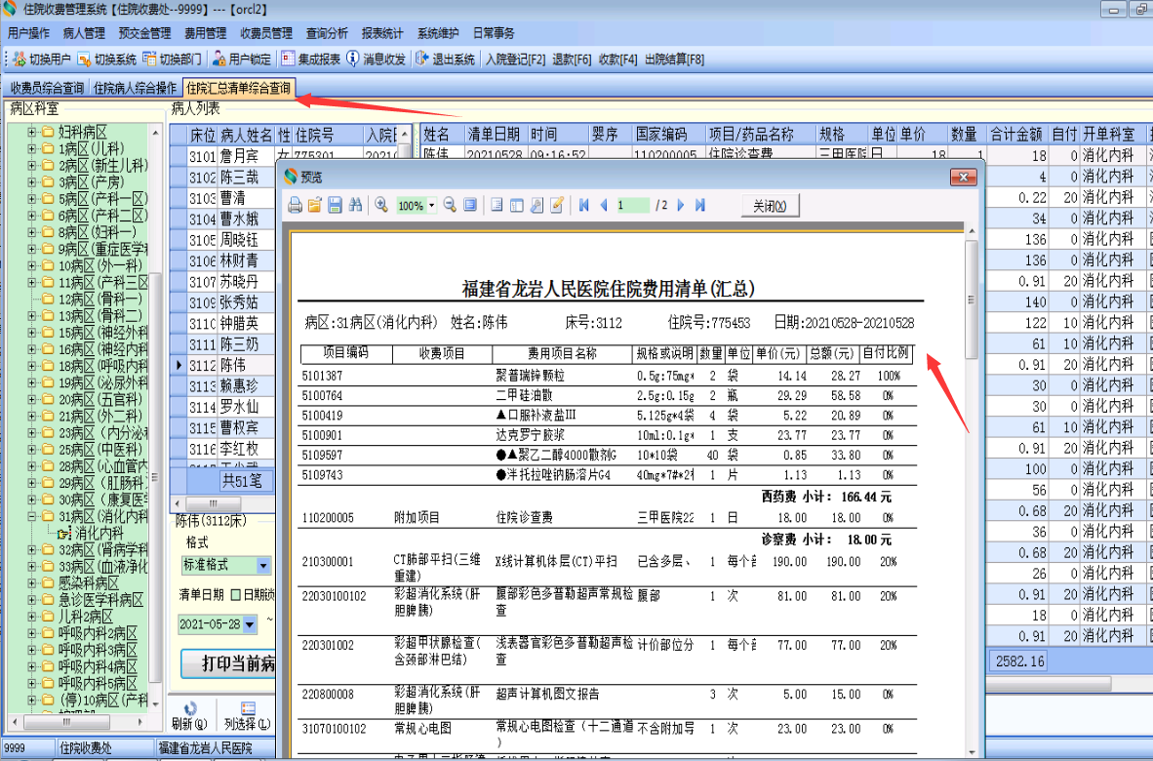Expand the 20病区(五官科) tree node
This screenshot has width=1153, height=761.
31,399
